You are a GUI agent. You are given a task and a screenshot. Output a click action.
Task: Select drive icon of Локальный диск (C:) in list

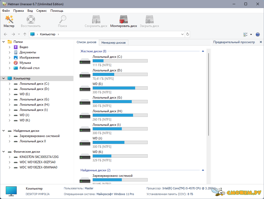(85, 61)
